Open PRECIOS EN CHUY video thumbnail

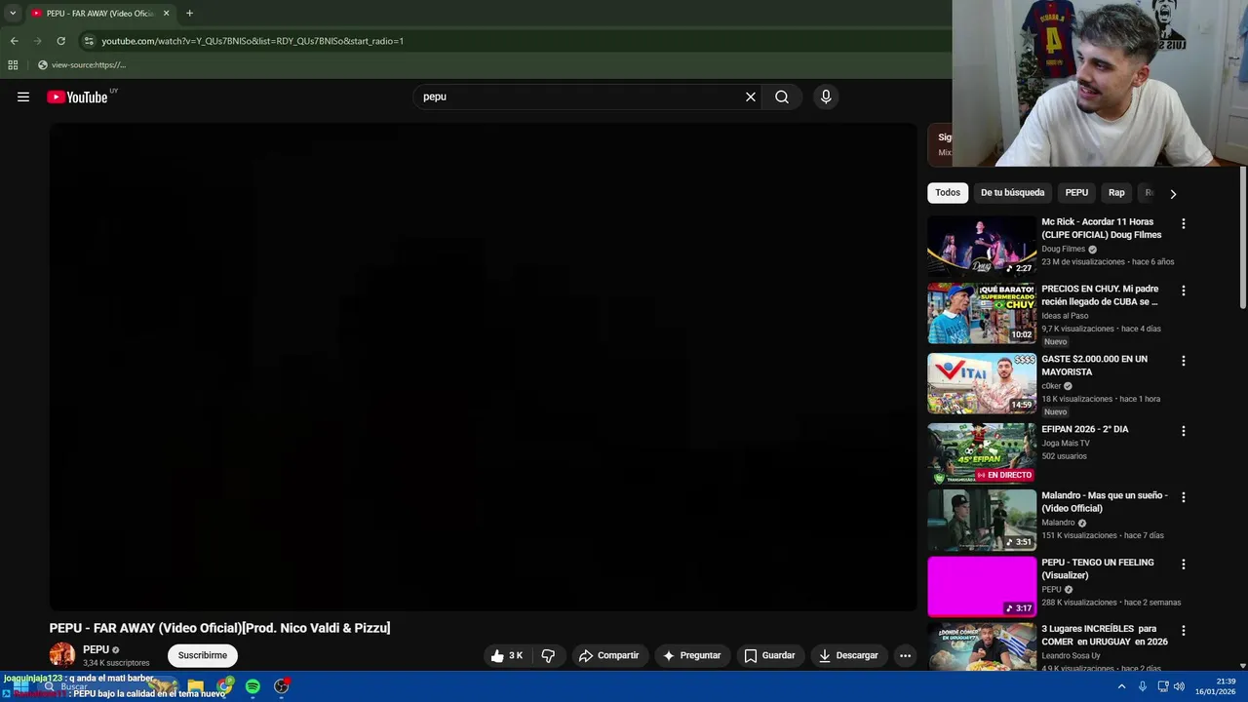[x=982, y=313]
